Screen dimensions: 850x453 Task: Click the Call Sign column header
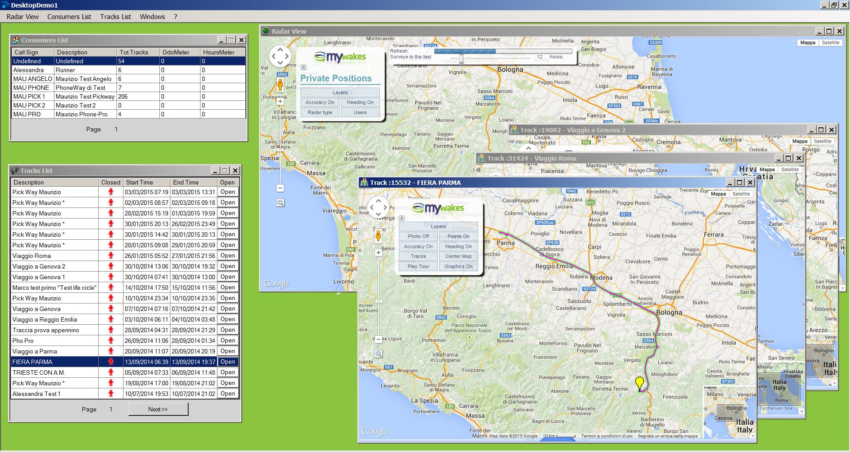[33, 52]
